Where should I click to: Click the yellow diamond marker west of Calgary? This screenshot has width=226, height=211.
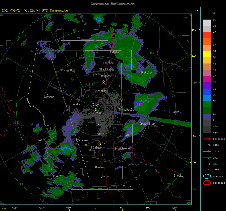86,145
